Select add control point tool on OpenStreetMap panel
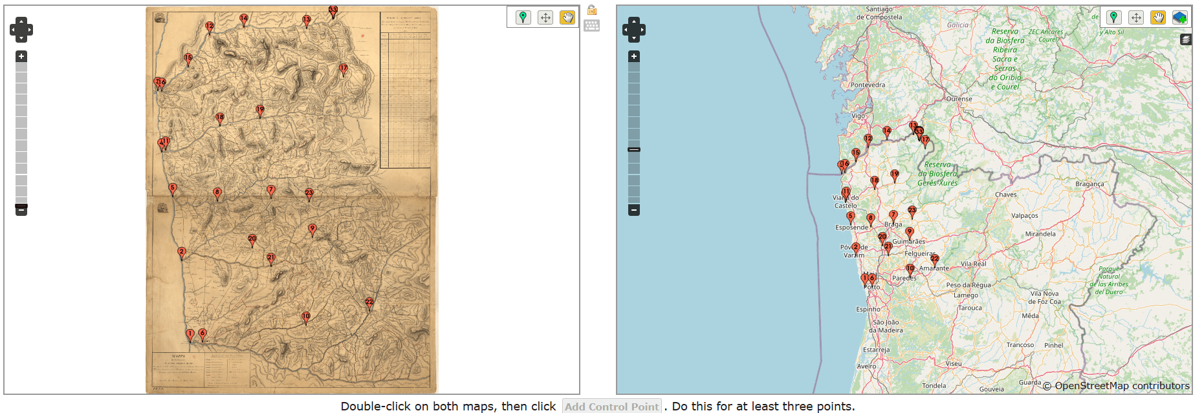 (x=1113, y=17)
